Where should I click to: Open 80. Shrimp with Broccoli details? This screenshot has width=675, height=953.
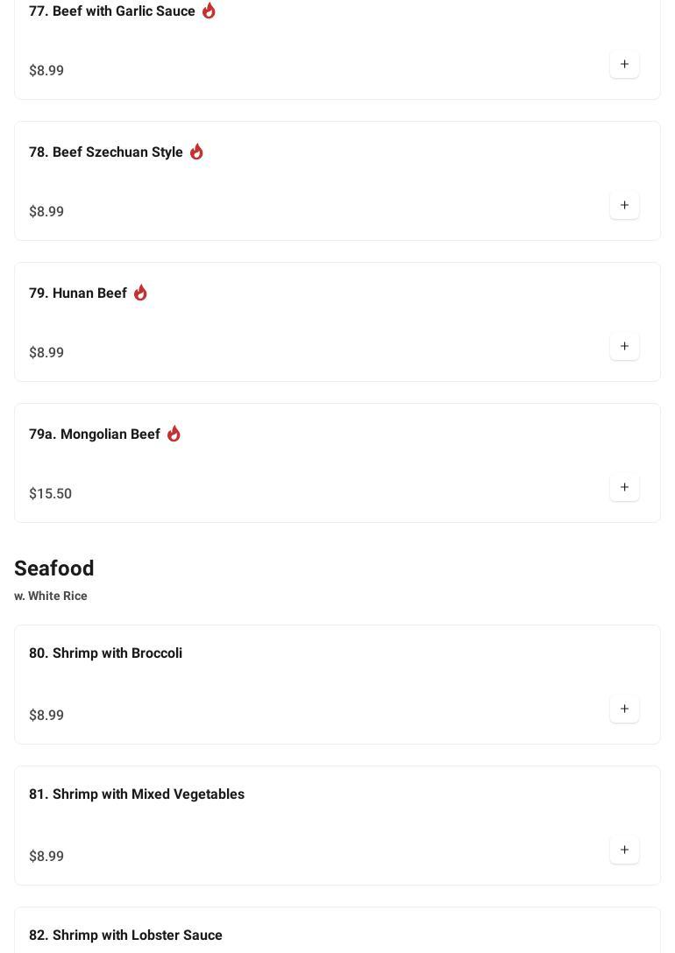click(105, 653)
